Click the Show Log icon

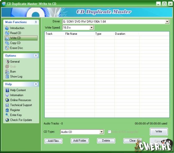click(7, 76)
